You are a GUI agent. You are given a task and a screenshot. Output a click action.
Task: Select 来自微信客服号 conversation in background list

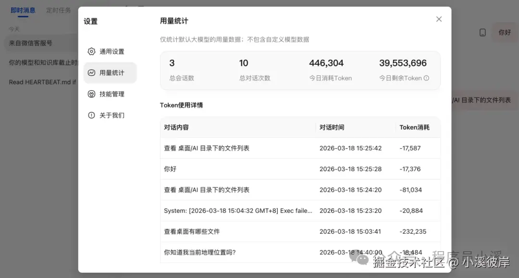41,43
